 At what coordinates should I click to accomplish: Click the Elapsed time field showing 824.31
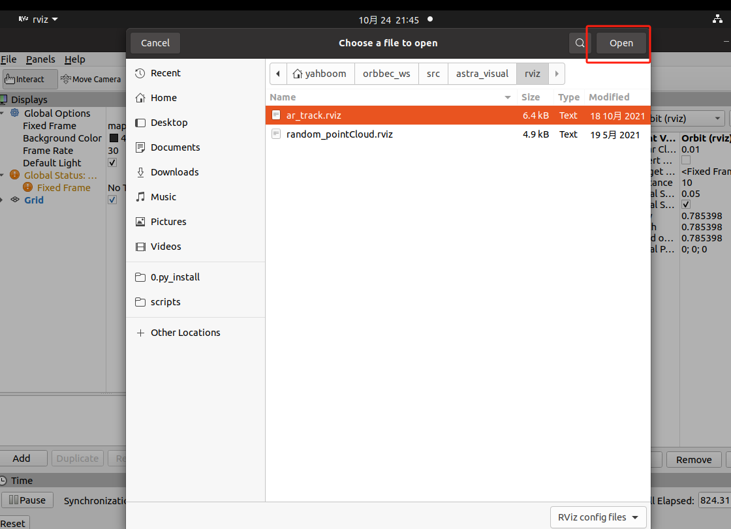[714, 500]
